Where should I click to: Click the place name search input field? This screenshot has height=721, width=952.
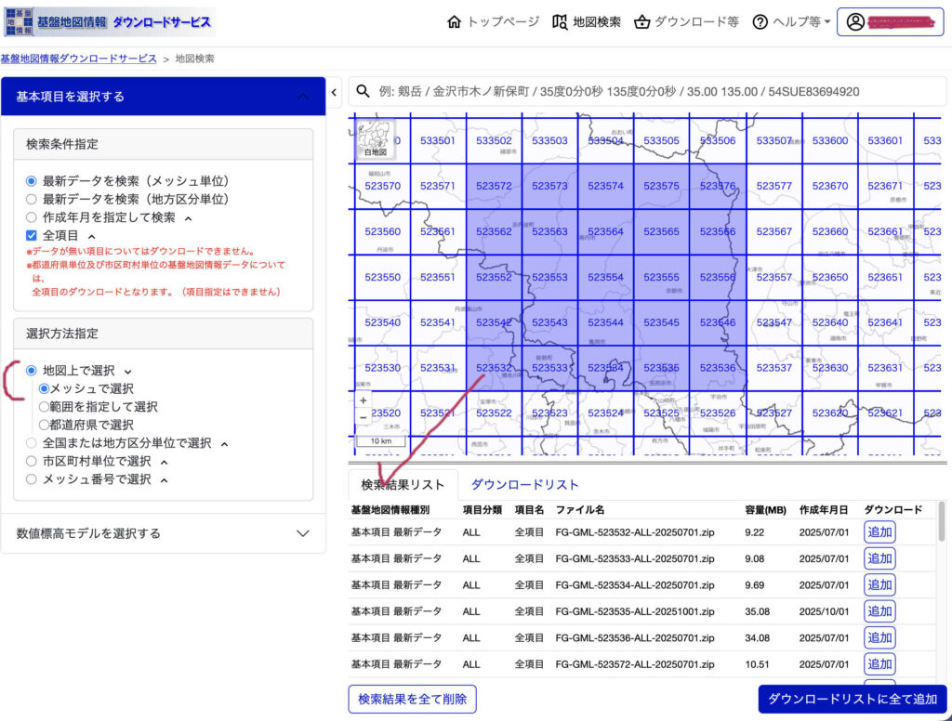[x=651, y=92]
